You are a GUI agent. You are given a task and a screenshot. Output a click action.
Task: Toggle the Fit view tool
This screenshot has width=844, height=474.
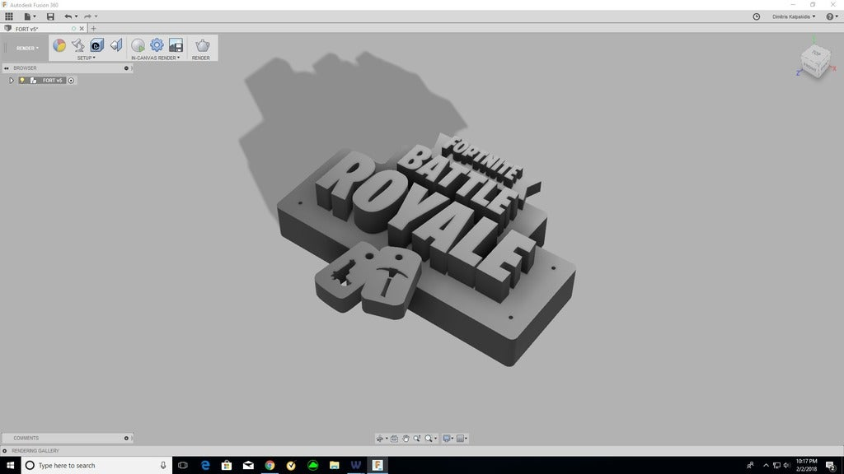click(429, 438)
